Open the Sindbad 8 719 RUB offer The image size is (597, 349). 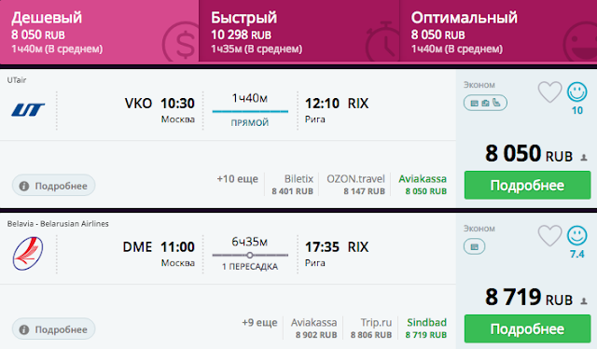pos(426,328)
